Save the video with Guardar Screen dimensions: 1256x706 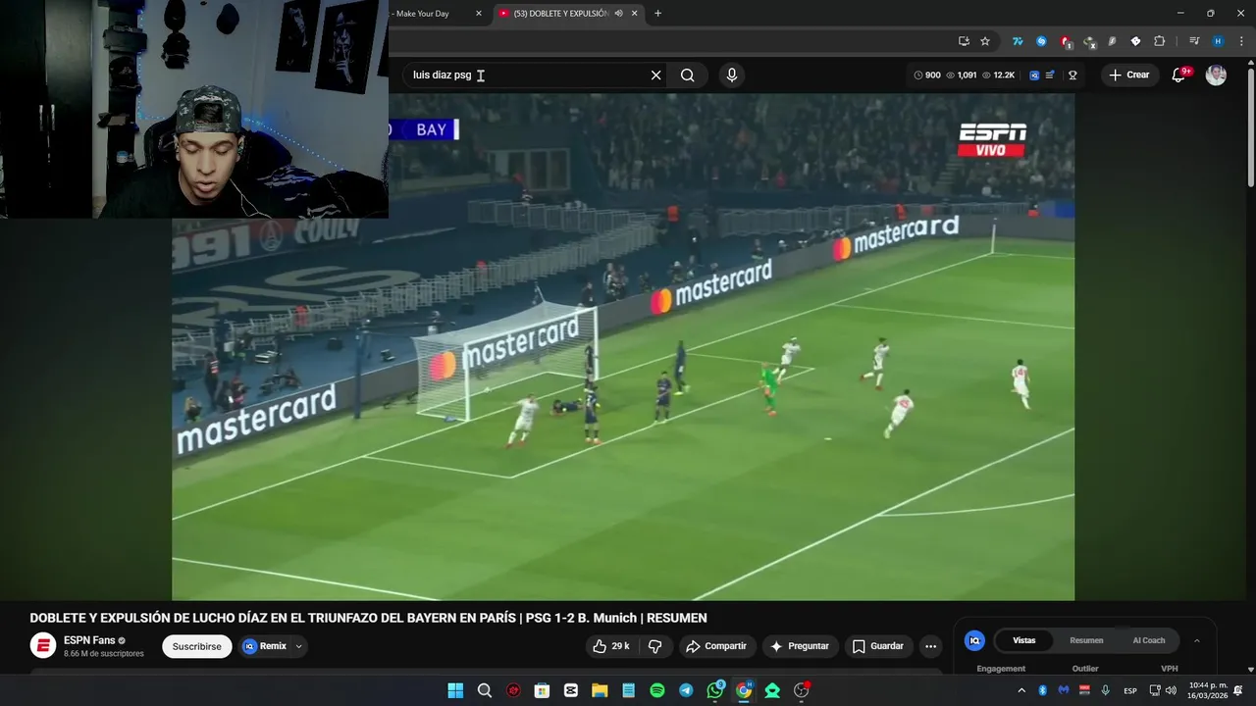877,646
